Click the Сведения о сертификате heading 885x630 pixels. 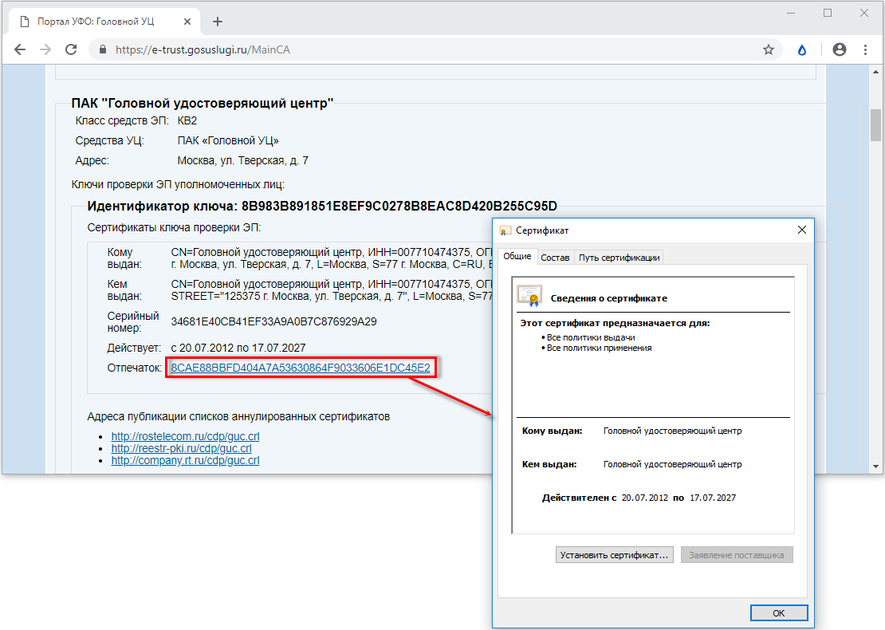609,298
